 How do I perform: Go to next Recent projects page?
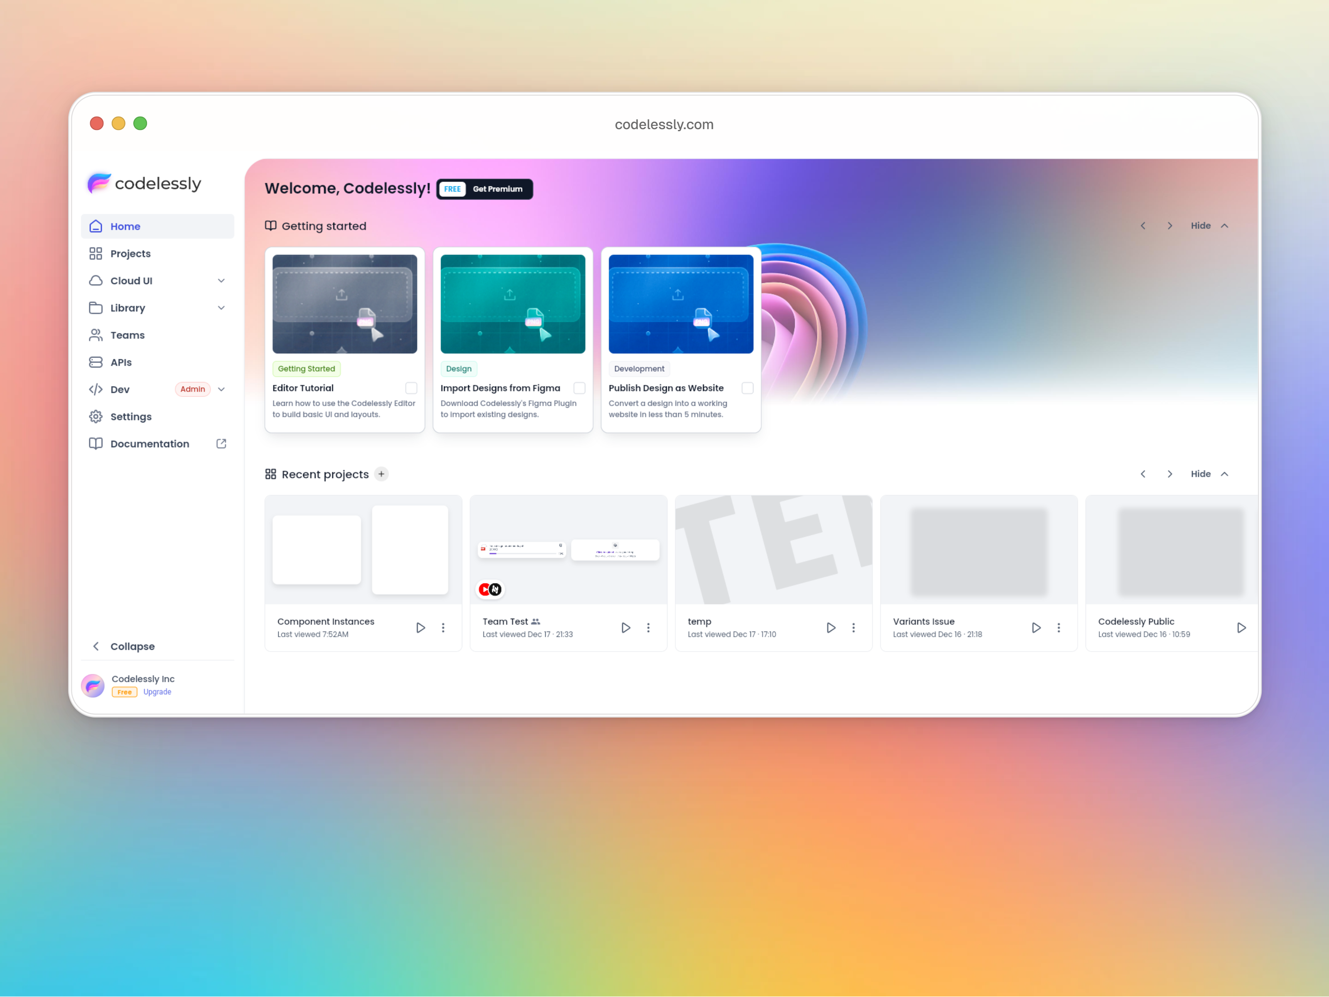[x=1170, y=475]
